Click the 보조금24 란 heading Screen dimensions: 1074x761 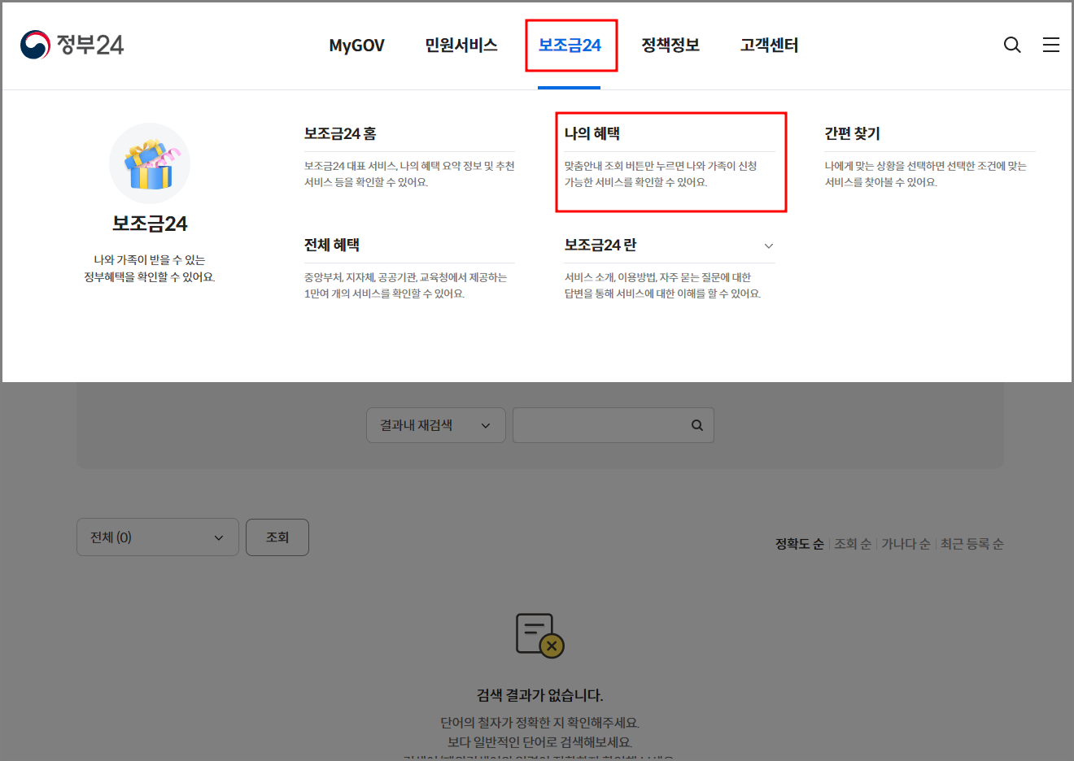point(600,245)
